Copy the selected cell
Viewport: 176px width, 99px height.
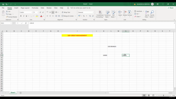pyautogui.click(x=9, y=14)
